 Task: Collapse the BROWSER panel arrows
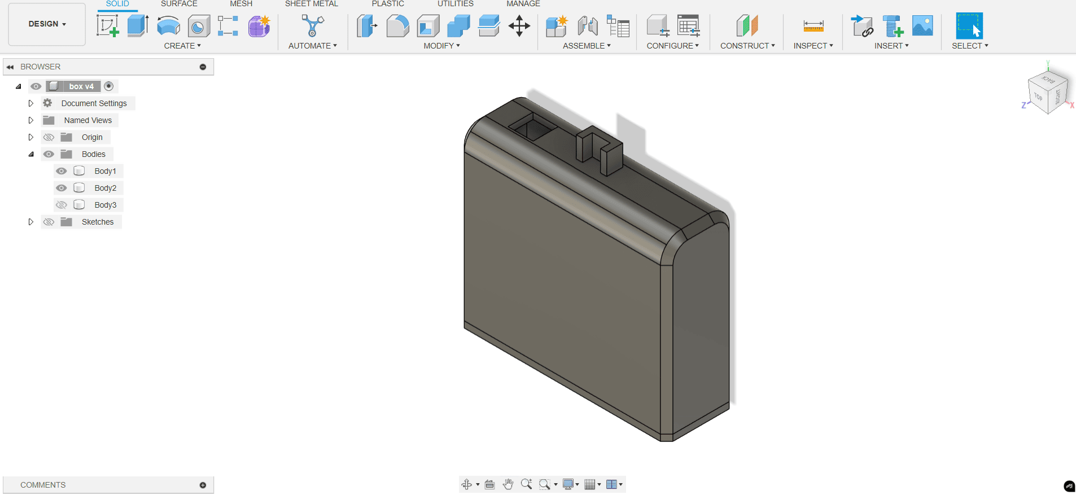pyautogui.click(x=10, y=67)
